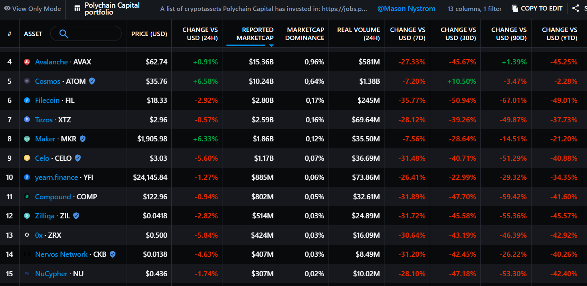Image resolution: width=587 pixels, height=286 pixels.
Task: Click verified badge next to Zilliqa ZIL
Action: point(76,216)
